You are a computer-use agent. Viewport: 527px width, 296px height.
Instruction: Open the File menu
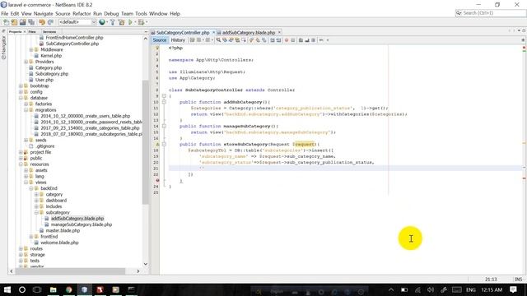[5, 14]
